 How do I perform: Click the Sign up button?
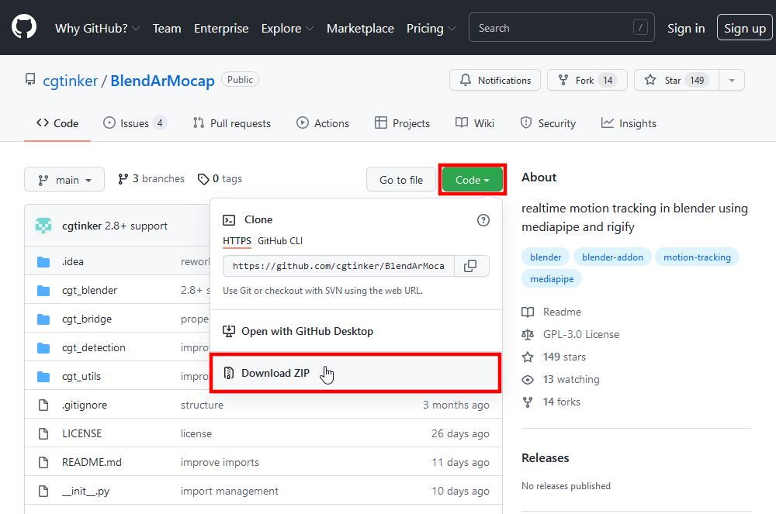coord(745,28)
